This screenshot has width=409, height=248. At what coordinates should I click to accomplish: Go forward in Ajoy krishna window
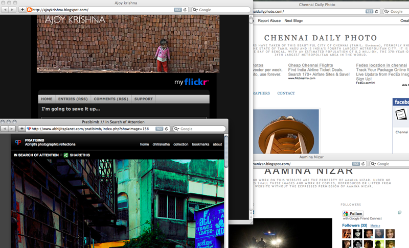pos(12,10)
